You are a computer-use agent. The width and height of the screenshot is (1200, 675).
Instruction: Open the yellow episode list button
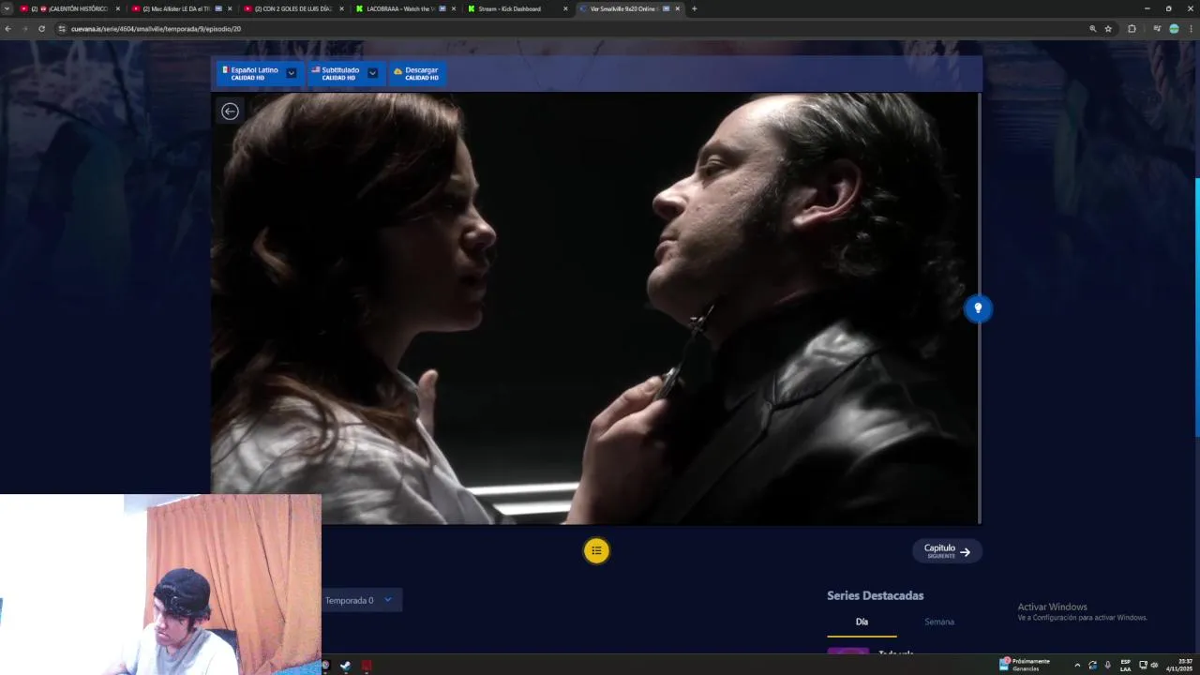tap(596, 550)
